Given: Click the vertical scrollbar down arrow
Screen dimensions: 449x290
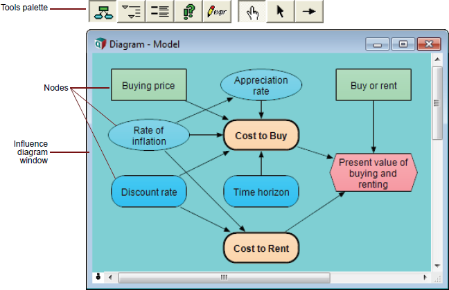Looking at the screenshot, I should click(x=437, y=266).
